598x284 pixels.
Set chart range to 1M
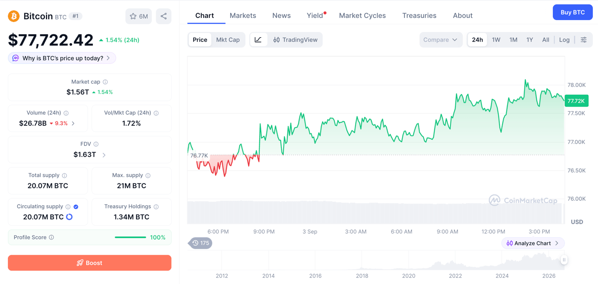click(514, 40)
